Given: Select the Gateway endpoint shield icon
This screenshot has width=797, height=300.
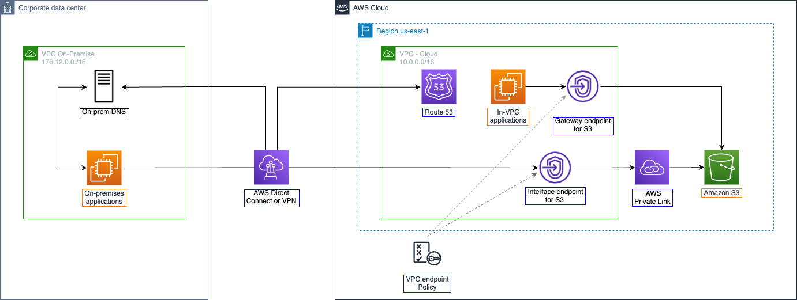Looking at the screenshot, I should tap(583, 87).
